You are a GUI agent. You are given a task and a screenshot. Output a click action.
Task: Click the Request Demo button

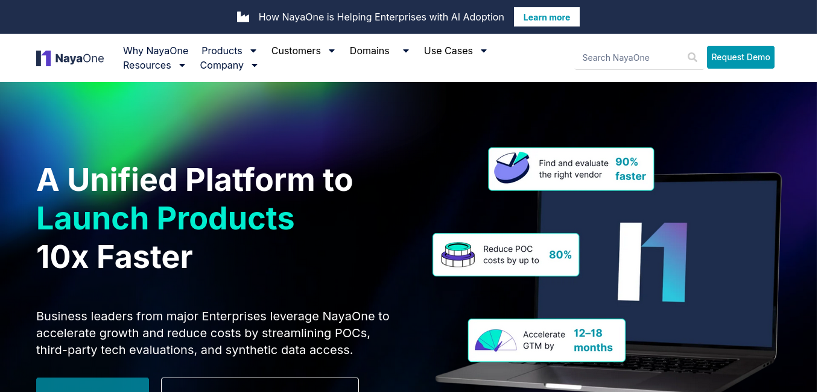pyautogui.click(x=741, y=57)
